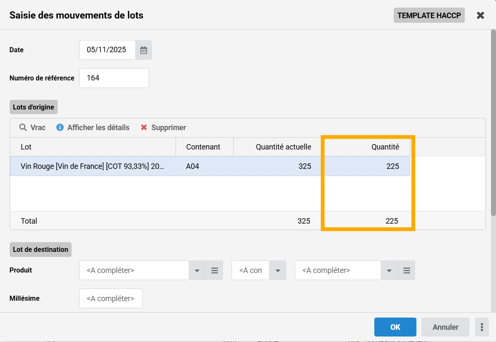The image size is (496, 342).
Task: Click the TEMPLATE HACCP button
Action: pyautogui.click(x=429, y=16)
